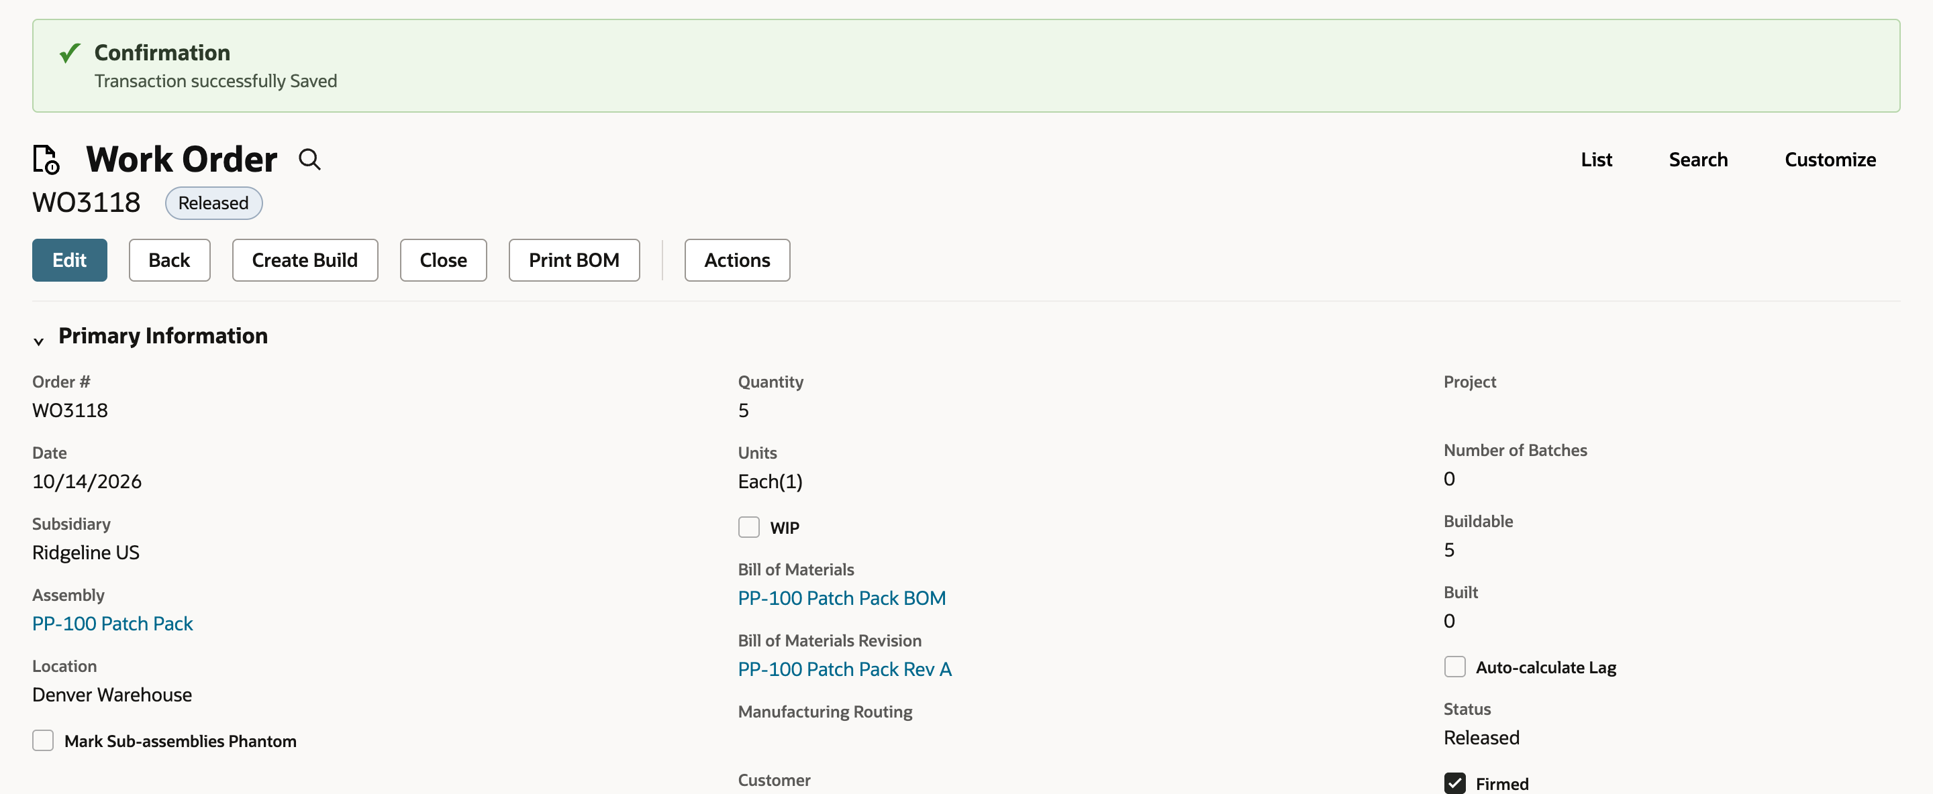This screenshot has height=794, width=1933.
Task: Select the Denver Warehouse location text
Action: tap(112, 695)
